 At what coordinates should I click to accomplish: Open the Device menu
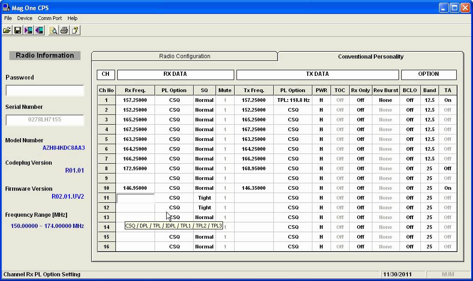(x=25, y=18)
